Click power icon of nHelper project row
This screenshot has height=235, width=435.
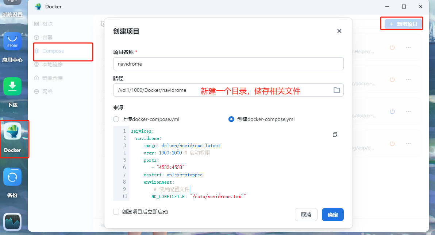pyautogui.click(x=392, y=47)
